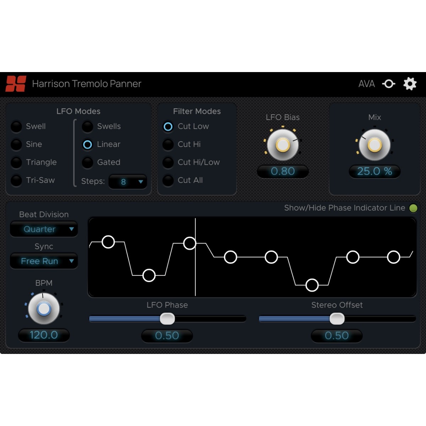Select Cut Low filter mode

tap(168, 126)
